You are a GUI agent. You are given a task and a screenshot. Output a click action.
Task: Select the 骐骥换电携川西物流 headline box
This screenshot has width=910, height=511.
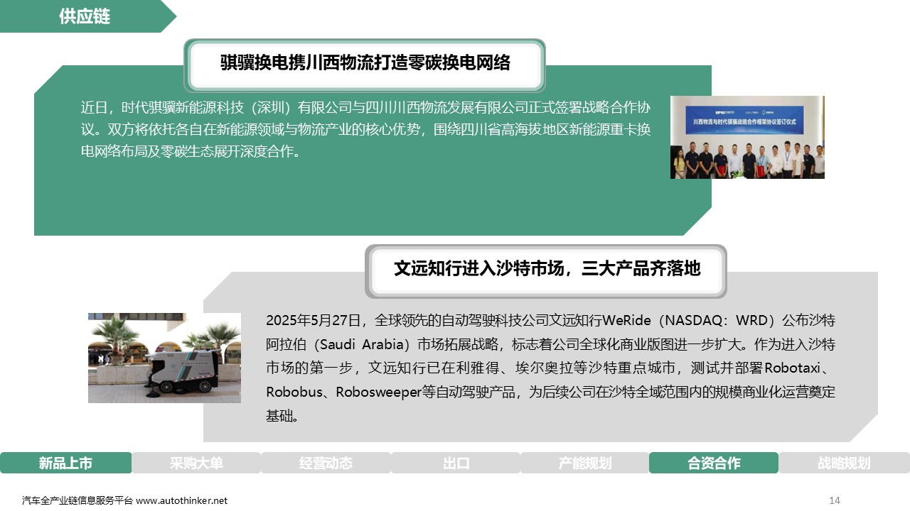click(365, 64)
